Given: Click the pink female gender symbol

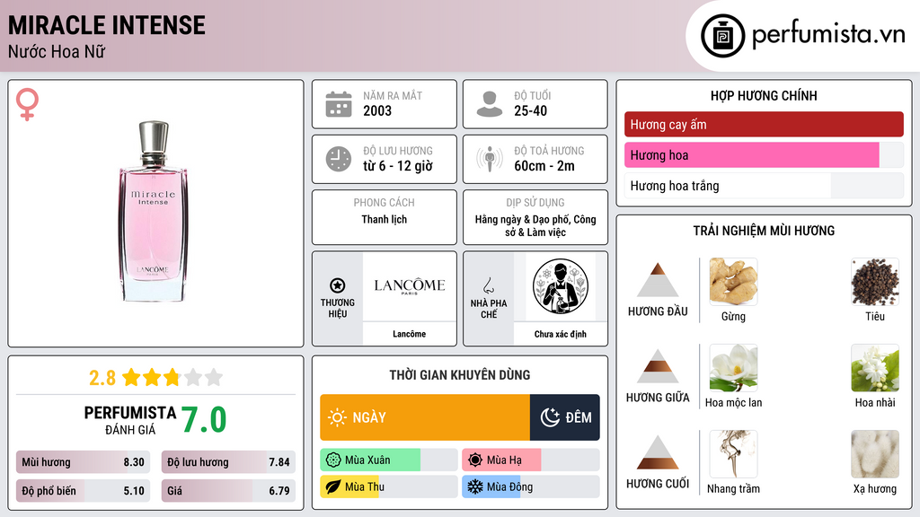Looking at the screenshot, I should pyautogui.click(x=27, y=104).
